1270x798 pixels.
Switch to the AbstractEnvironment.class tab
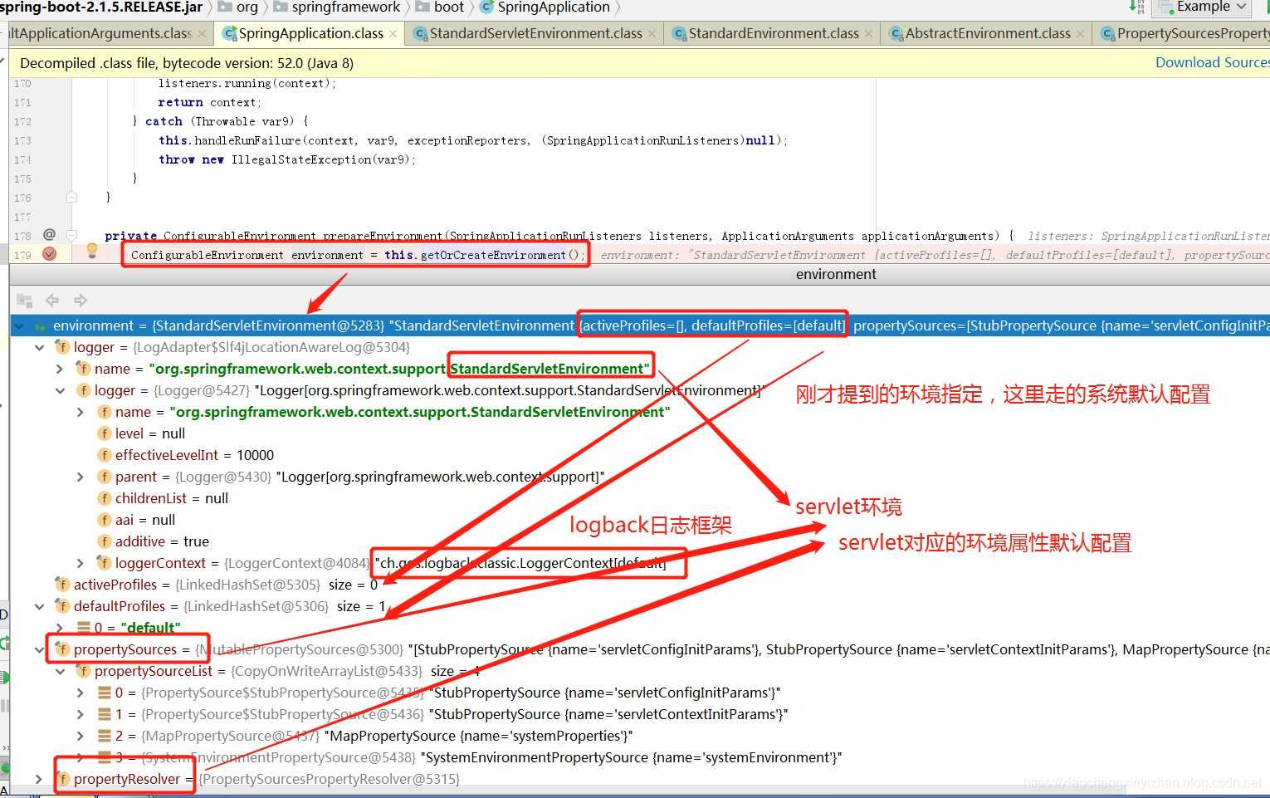(x=988, y=33)
